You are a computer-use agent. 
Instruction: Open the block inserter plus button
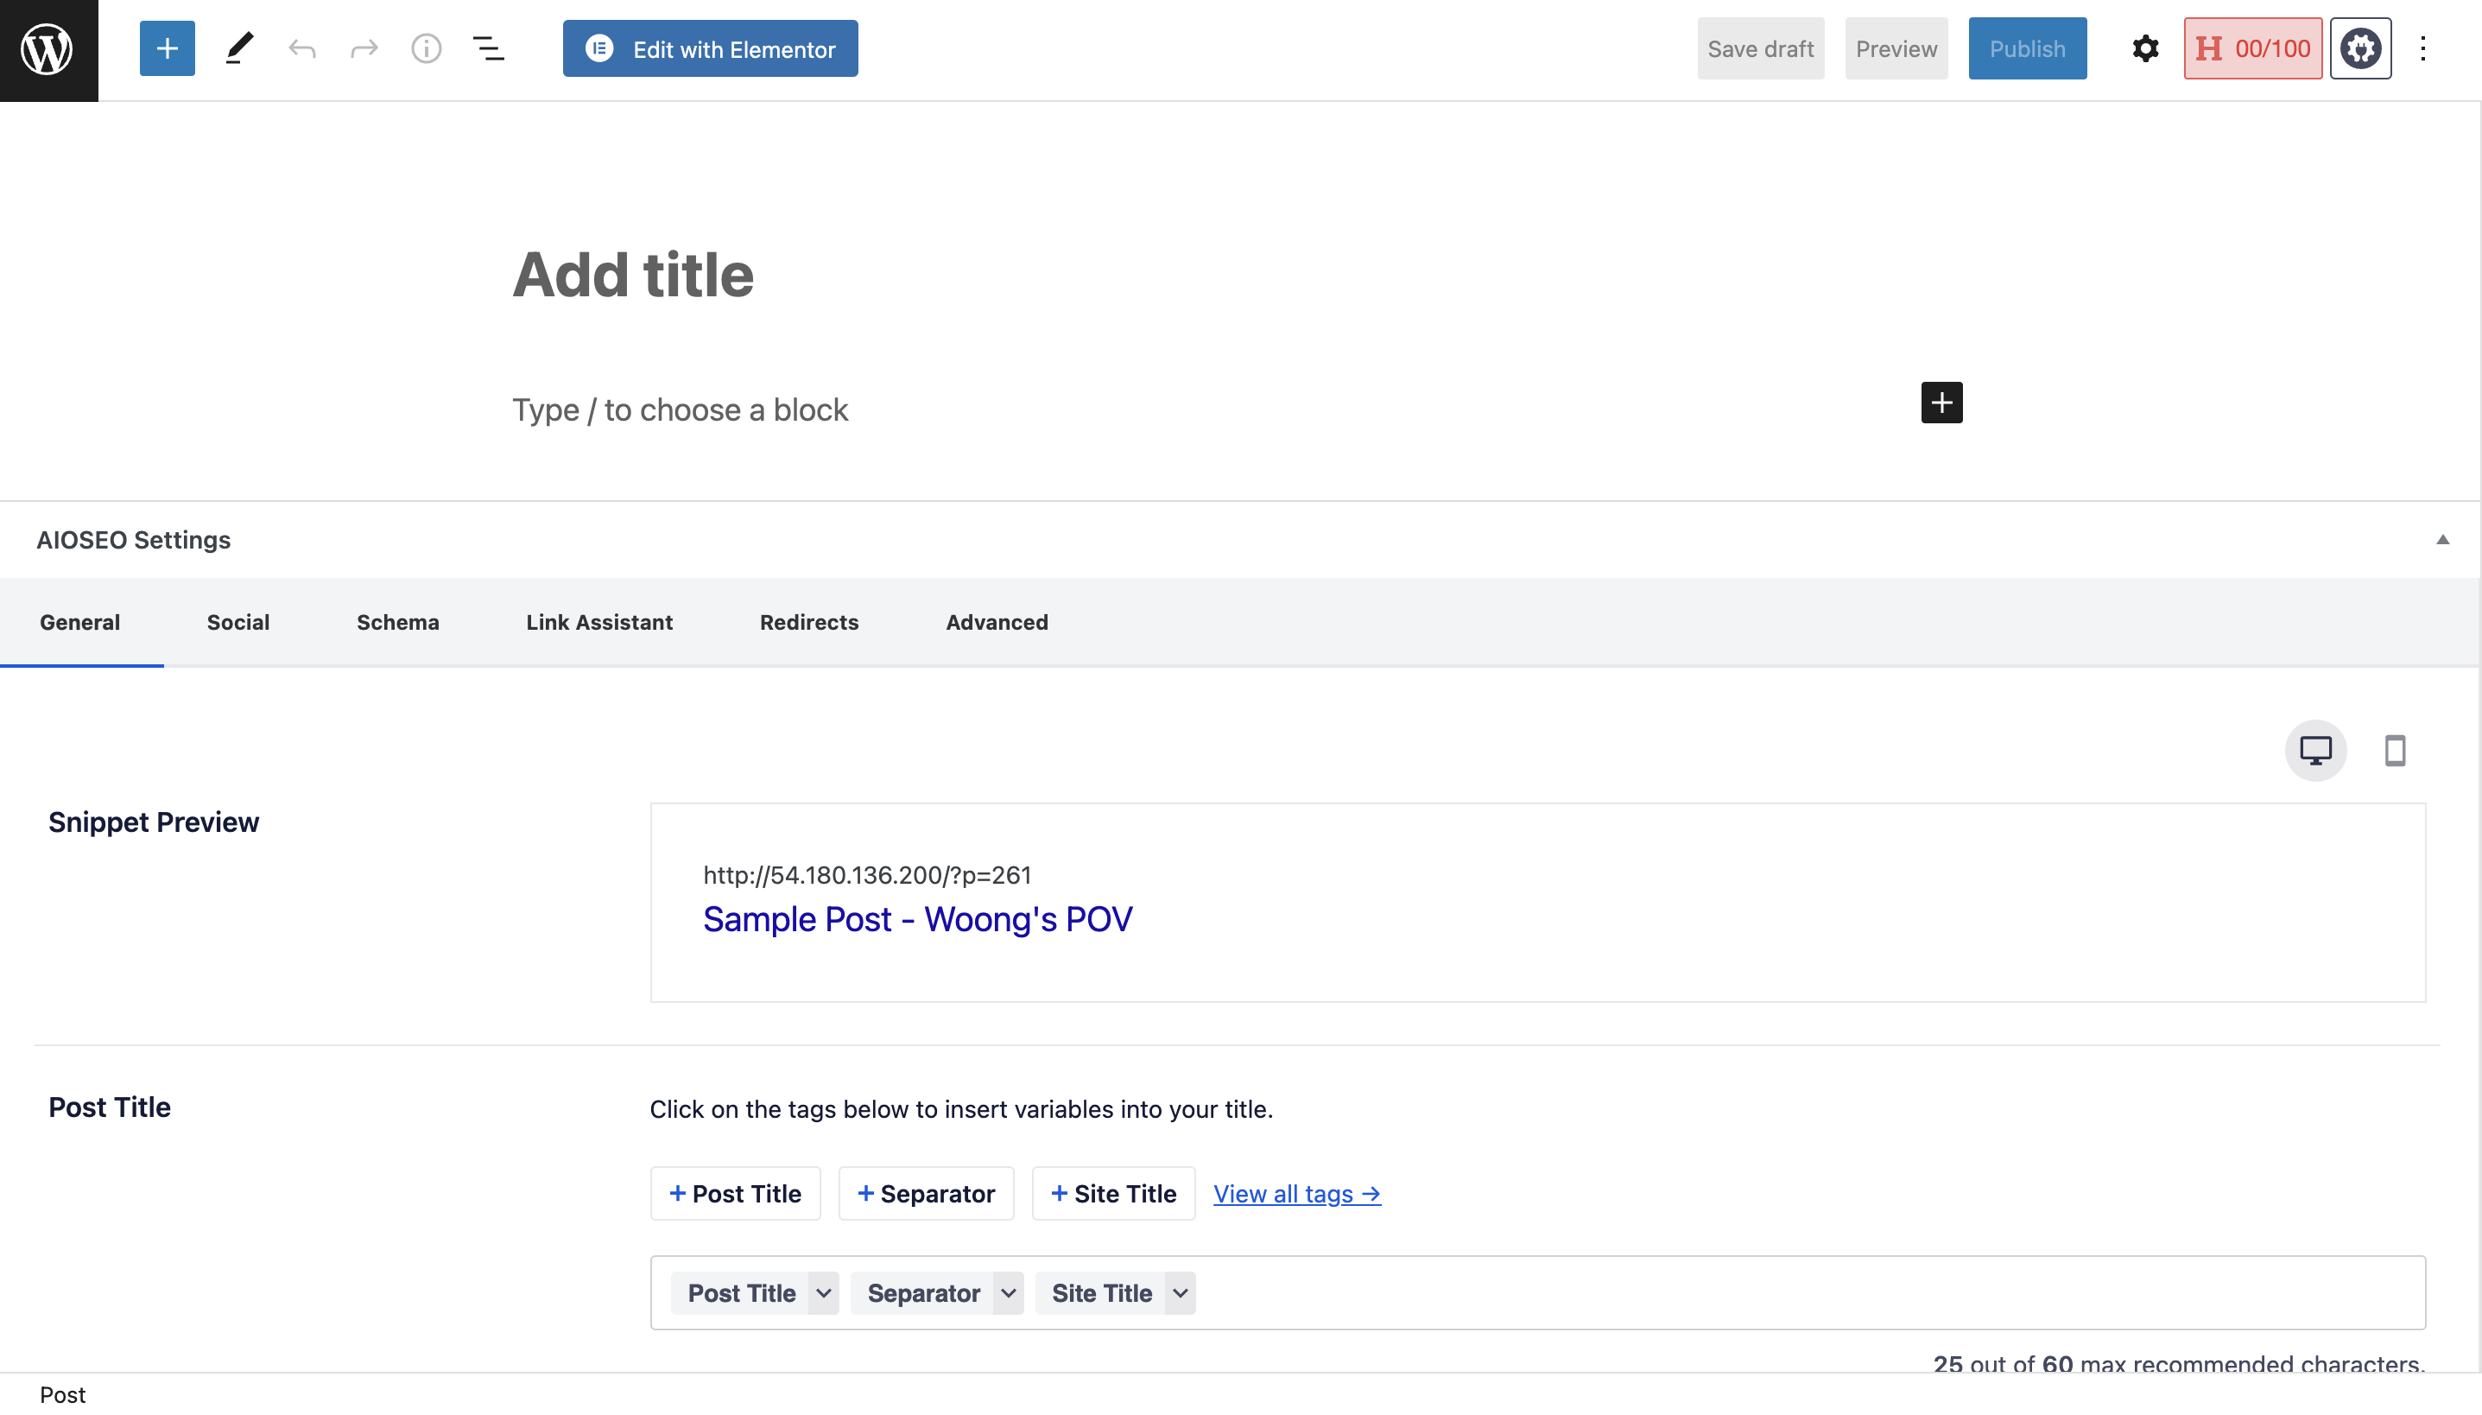[167, 48]
